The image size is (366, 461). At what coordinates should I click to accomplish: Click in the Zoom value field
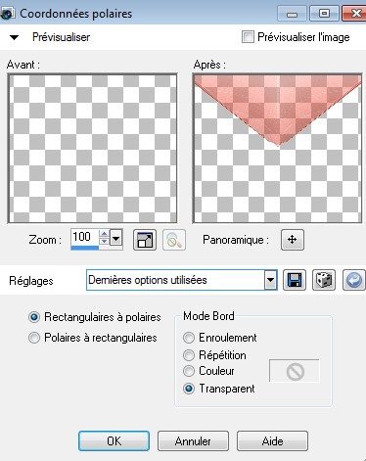point(85,237)
